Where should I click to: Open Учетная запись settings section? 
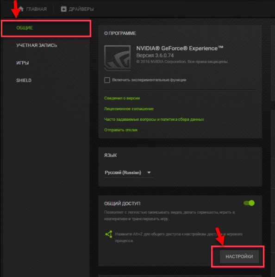coord(37,45)
